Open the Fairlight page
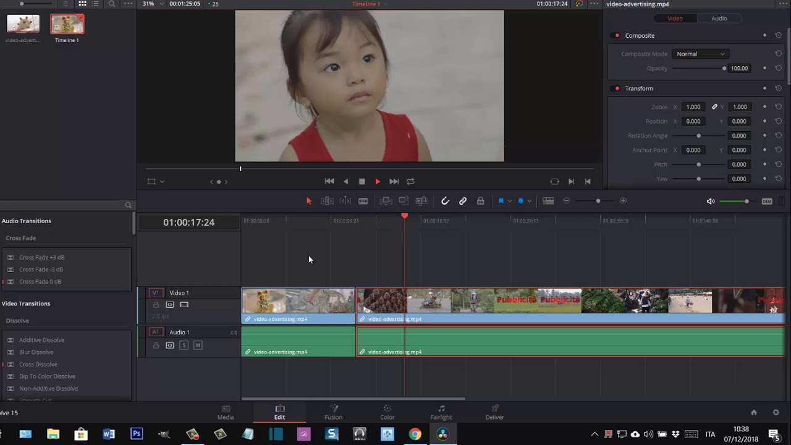 pyautogui.click(x=441, y=412)
